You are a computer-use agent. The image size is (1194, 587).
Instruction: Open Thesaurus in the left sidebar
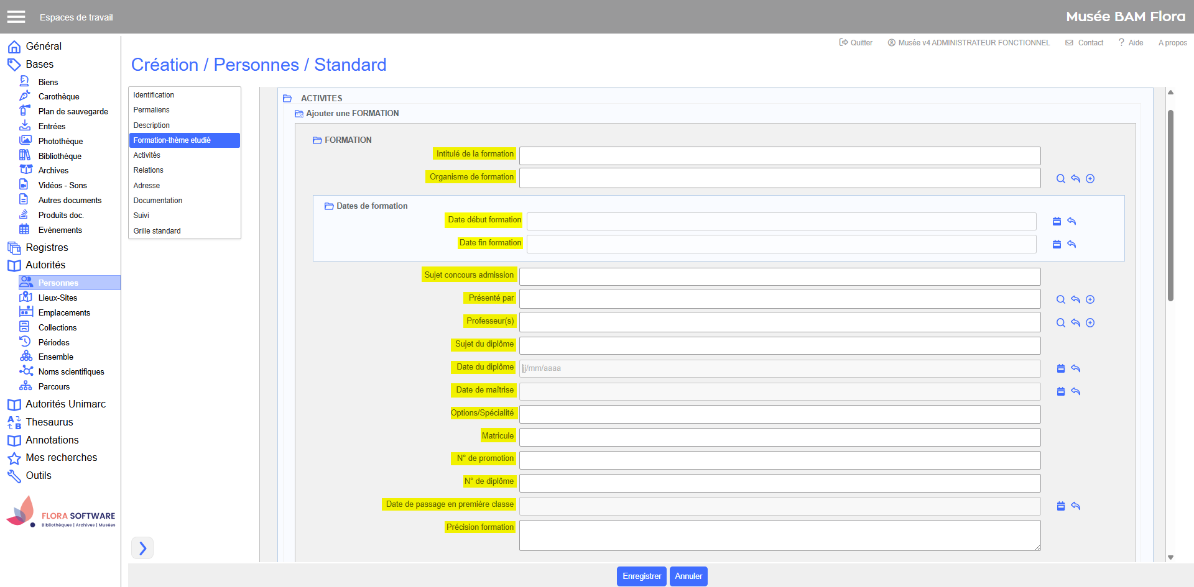(x=49, y=422)
